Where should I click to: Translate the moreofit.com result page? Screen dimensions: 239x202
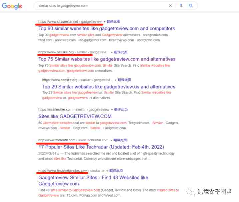click(x=120, y=140)
